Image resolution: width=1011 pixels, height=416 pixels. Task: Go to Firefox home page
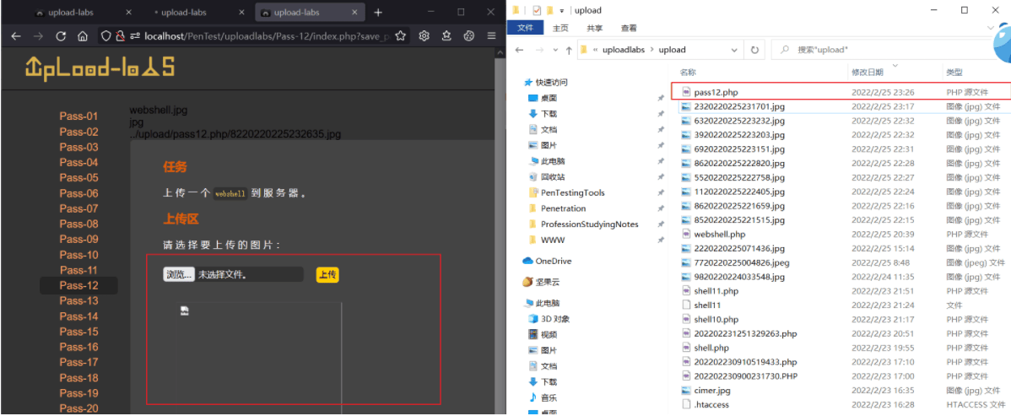[83, 36]
